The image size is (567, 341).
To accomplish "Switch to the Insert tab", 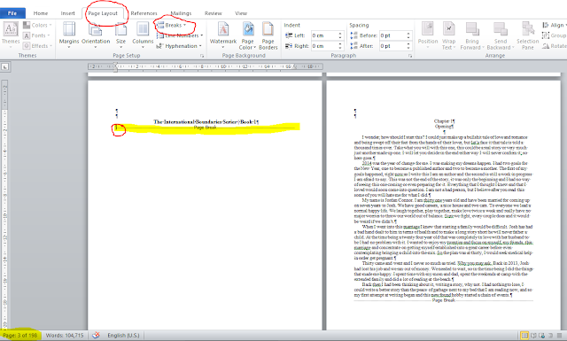I will pos(67,13).
